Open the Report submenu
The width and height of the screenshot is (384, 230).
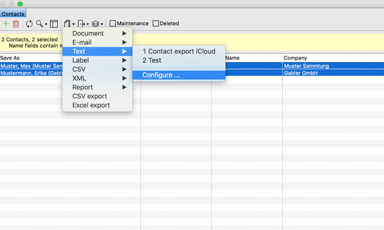point(97,87)
